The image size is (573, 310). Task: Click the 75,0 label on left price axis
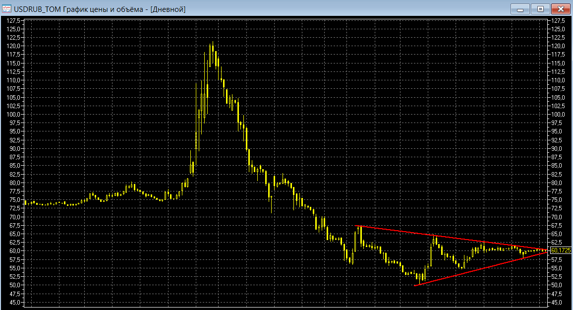pos(15,200)
